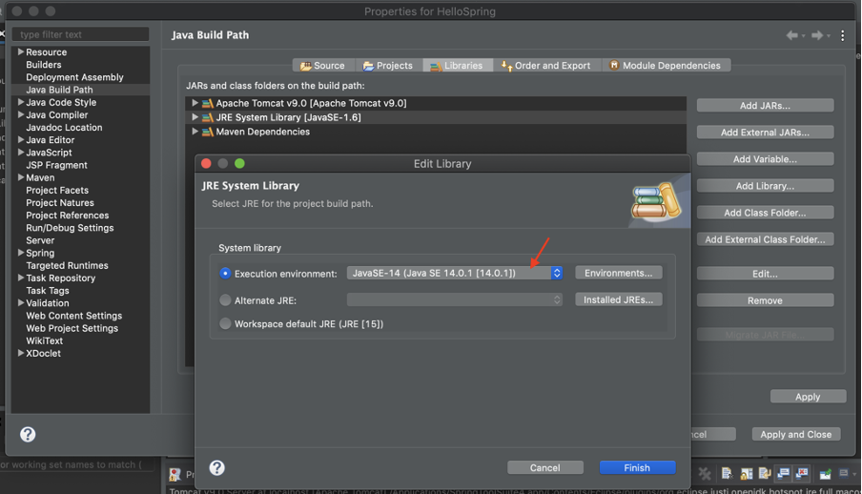Expand the Validation tree node
Screen dimensions: 862x494
[x=21, y=302]
